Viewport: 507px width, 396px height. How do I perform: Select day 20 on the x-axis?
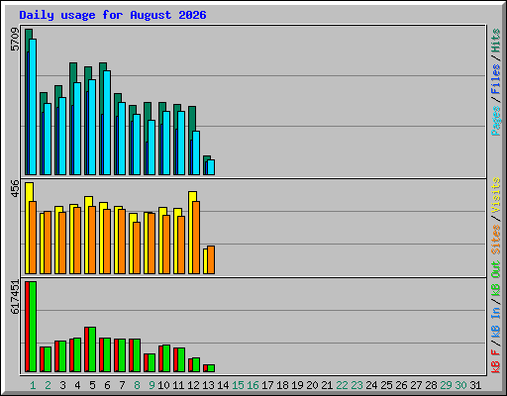(x=312, y=385)
